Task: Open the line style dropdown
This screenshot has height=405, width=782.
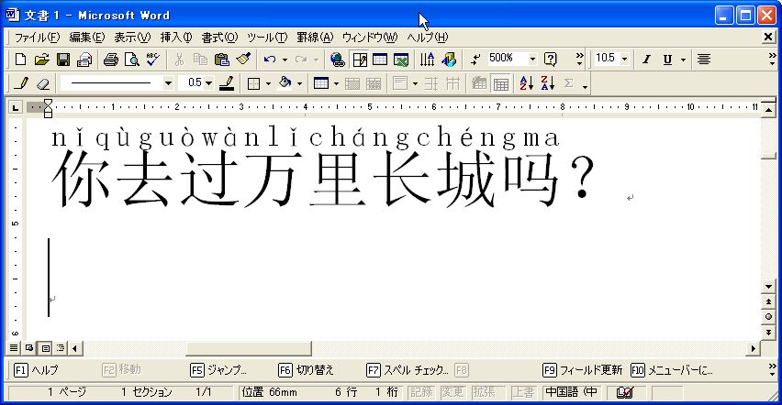Action: click(x=168, y=83)
